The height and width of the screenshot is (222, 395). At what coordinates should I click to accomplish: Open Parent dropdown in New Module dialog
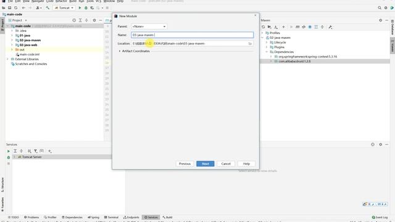pyautogui.click(x=149, y=27)
